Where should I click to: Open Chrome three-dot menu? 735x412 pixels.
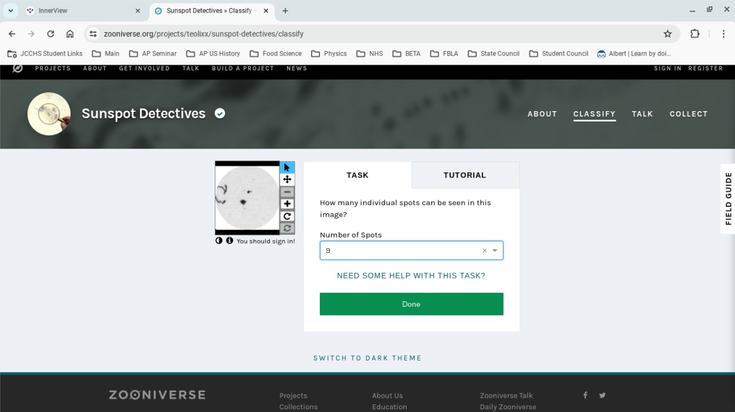724,34
